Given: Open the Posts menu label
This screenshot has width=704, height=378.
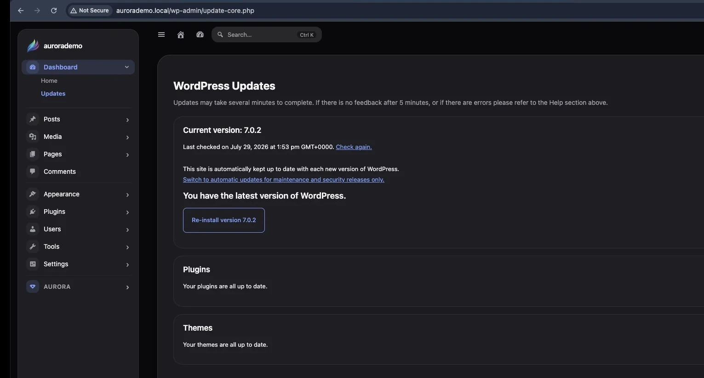Looking at the screenshot, I should click(x=52, y=119).
